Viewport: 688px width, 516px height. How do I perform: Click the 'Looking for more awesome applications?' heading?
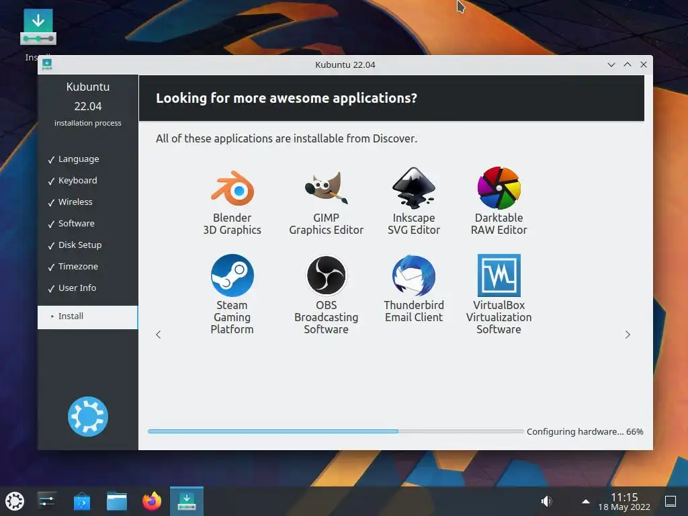click(x=286, y=98)
